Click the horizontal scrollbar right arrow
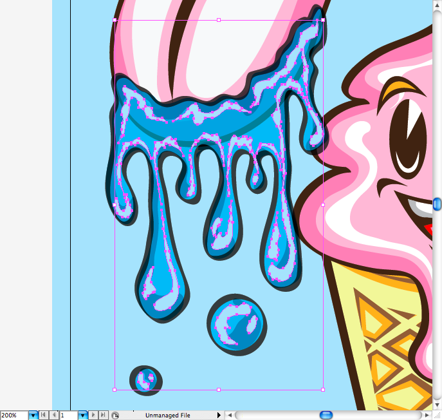Image resolution: width=442 pixels, height=420 pixels. pyautogui.click(x=425, y=415)
